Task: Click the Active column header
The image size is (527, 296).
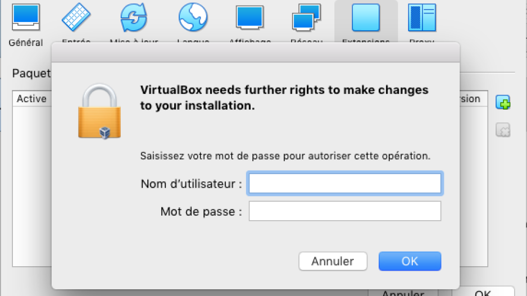Action: [x=31, y=99]
